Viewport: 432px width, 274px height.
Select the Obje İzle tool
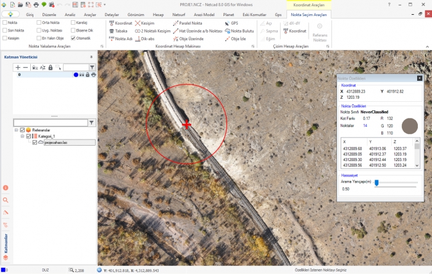[235, 38]
